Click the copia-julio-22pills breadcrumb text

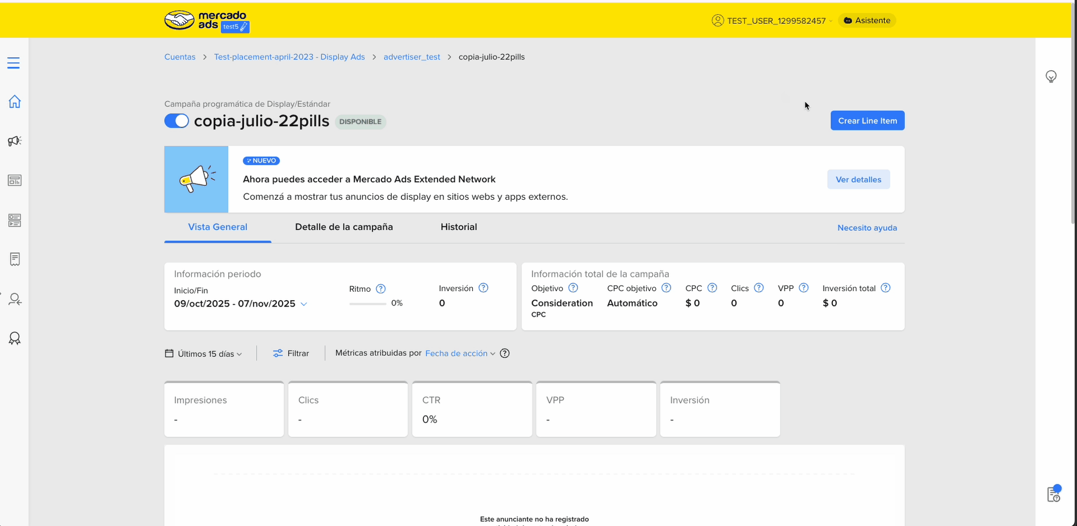(x=492, y=57)
